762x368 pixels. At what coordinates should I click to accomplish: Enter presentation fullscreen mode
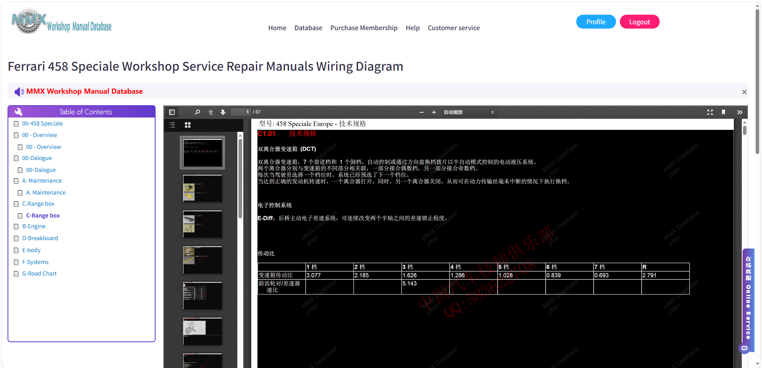pyautogui.click(x=710, y=112)
